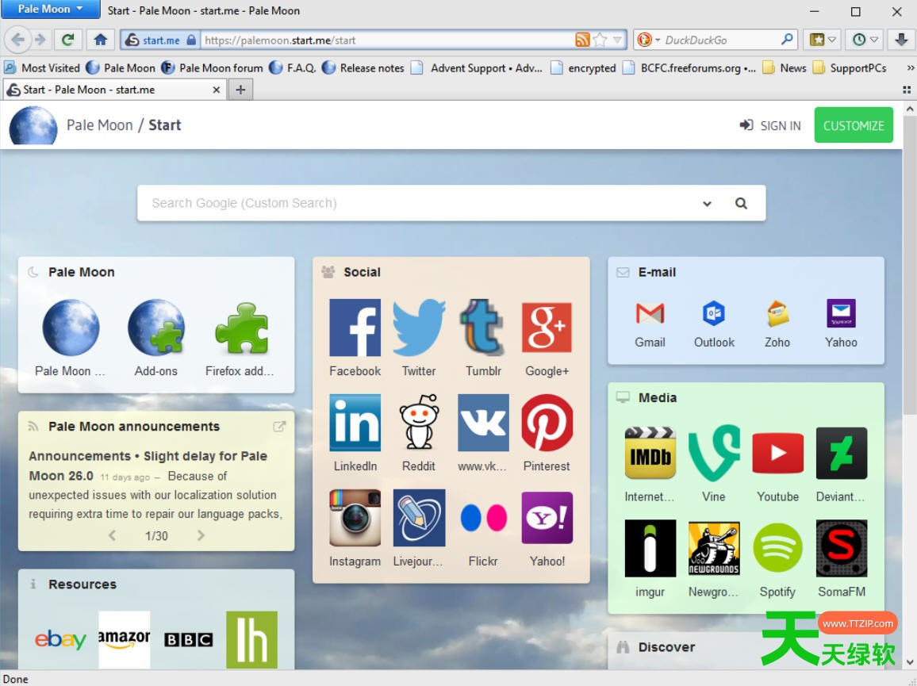
Task: Show previous Pale Moon announcement
Action: (x=112, y=535)
